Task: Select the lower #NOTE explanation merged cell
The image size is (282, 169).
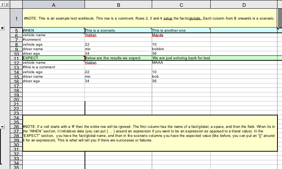Action: (x=150, y=133)
